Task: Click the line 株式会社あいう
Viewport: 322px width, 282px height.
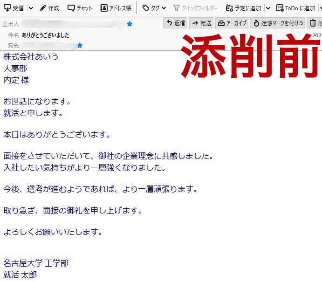Action: pyautogui.click(x=31, y=57)
